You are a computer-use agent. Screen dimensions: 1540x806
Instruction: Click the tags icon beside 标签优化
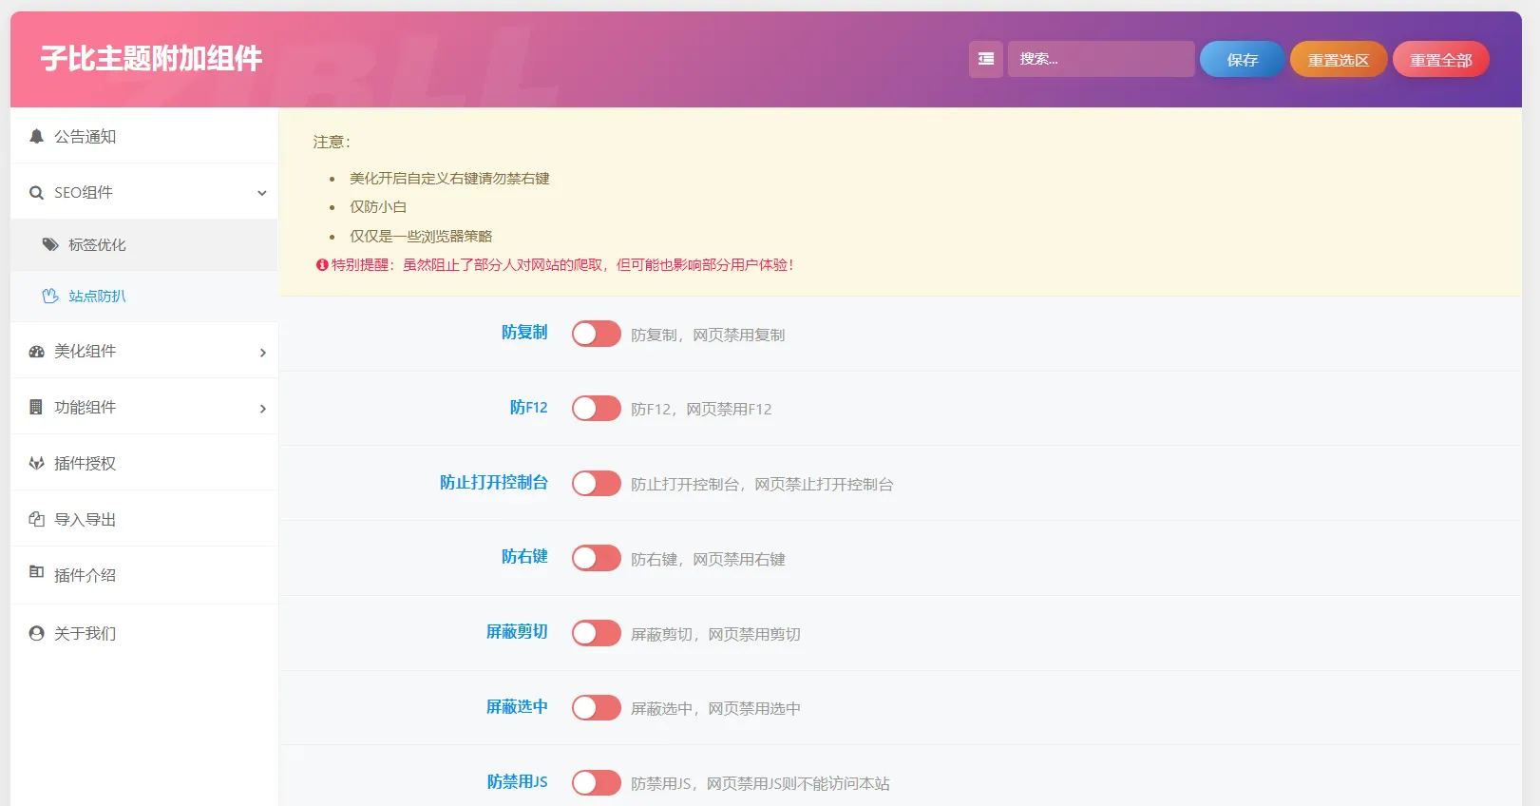click(x=50, y=244)
